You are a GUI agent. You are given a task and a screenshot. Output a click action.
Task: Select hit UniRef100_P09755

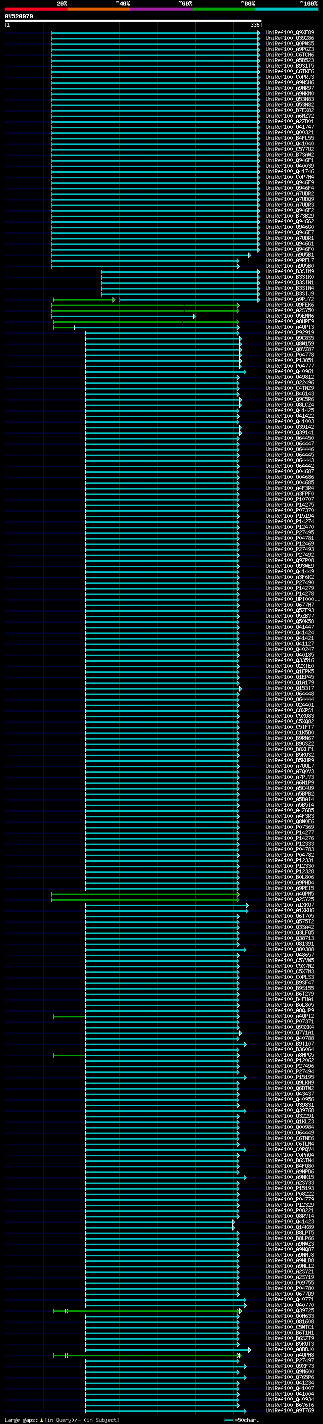point(290,1283)
